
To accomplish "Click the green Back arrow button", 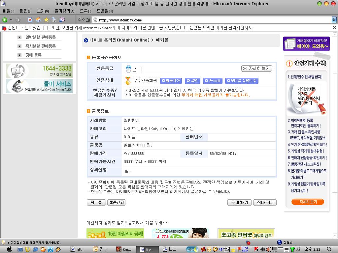I will tap(5, 20).
